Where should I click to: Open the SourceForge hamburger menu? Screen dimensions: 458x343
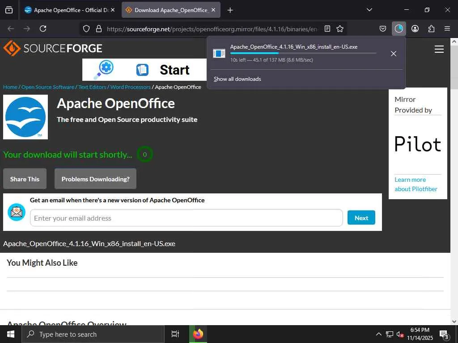439,49
